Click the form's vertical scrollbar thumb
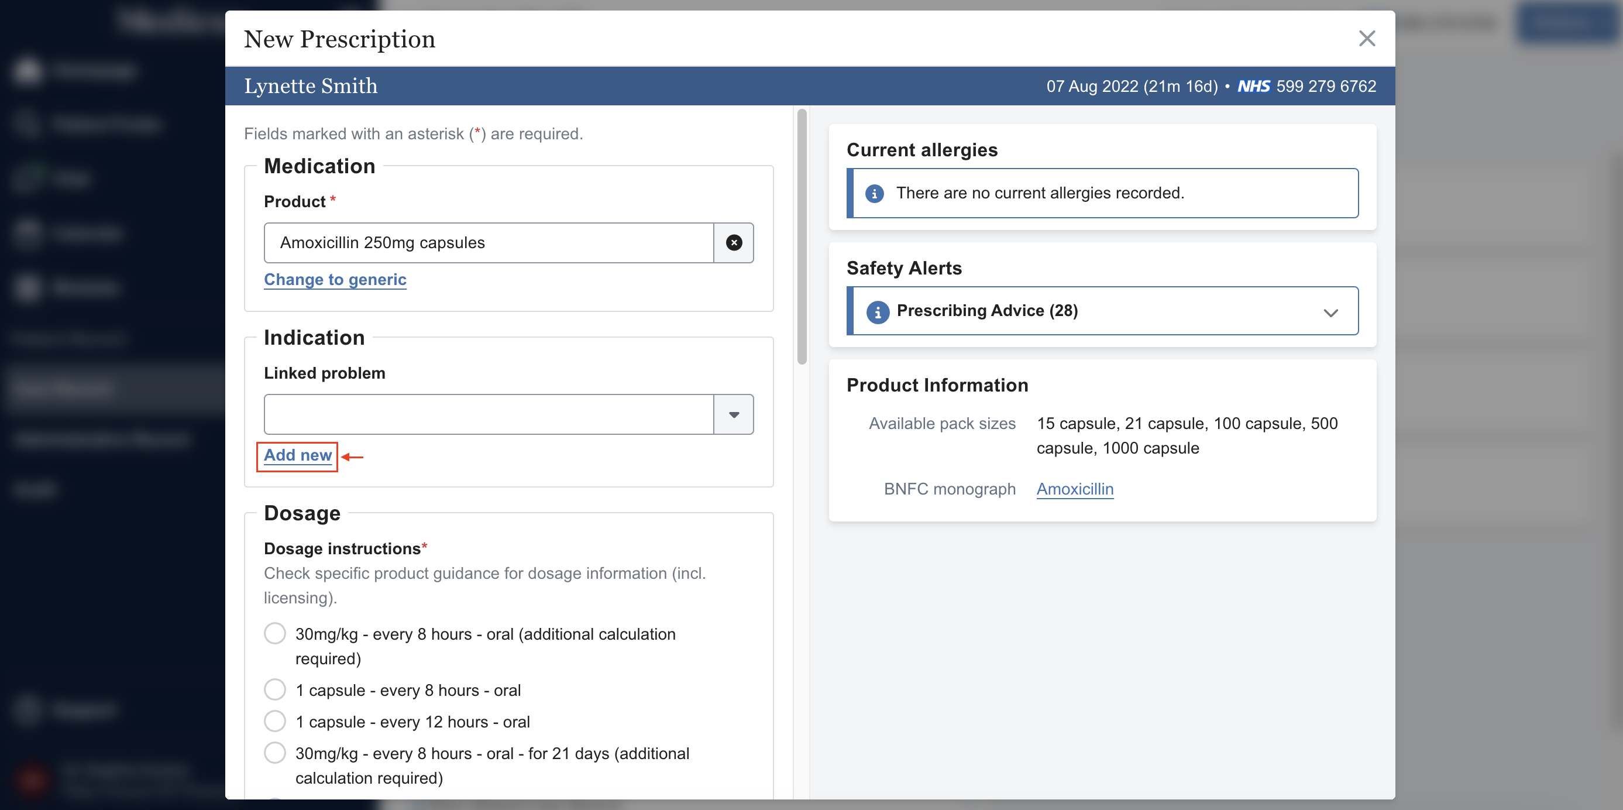1623x810 pixels. point(802,236)
